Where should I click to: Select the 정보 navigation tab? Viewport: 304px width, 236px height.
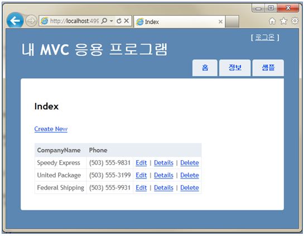click(235, 68)
